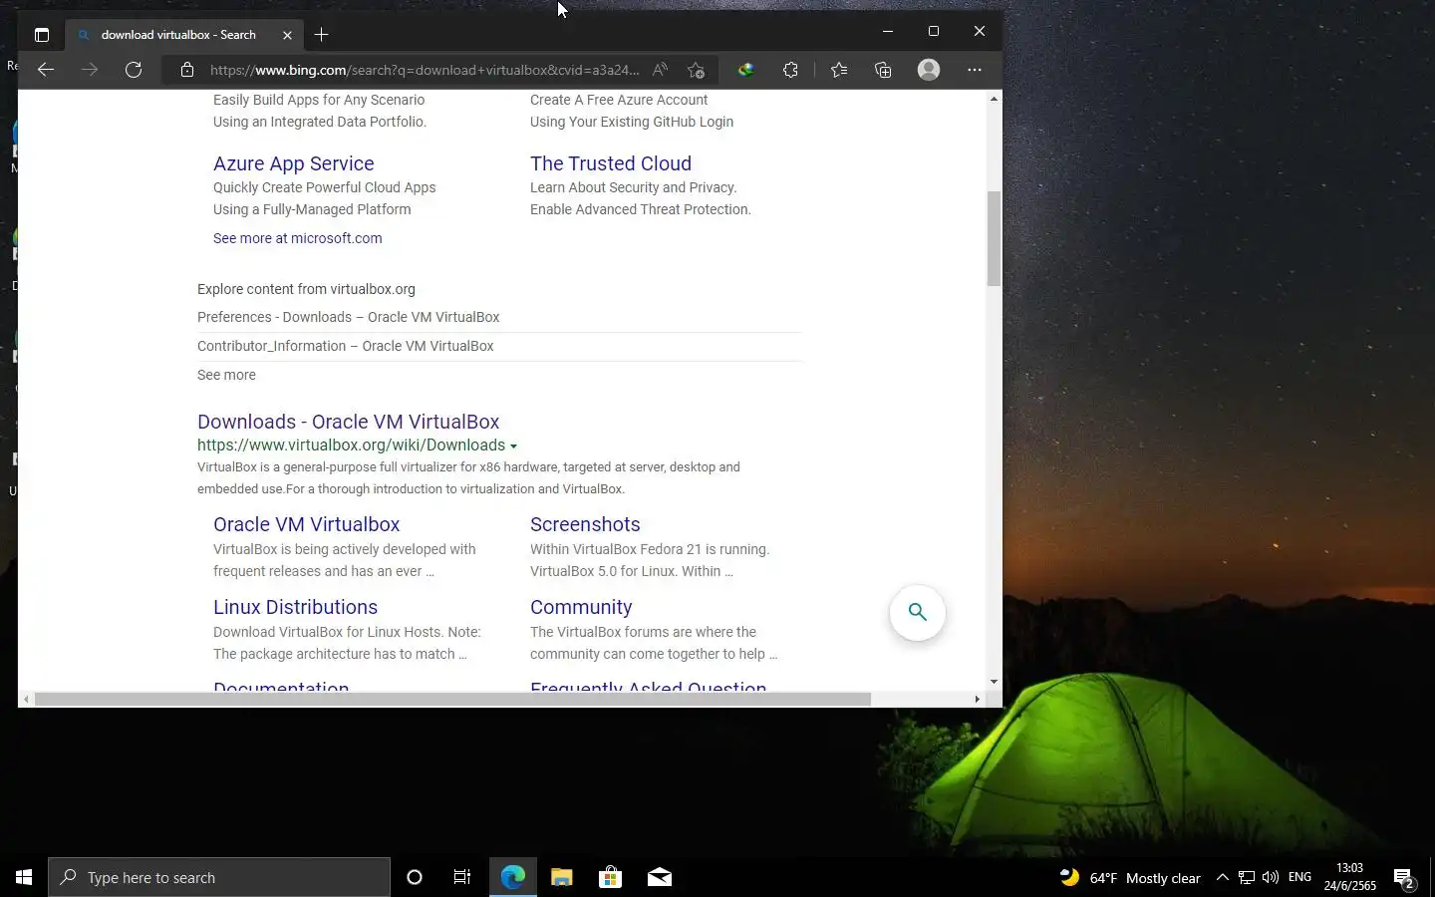
Task: Open File Explorer from the taskbar
Action: click(x=562, y=877)
